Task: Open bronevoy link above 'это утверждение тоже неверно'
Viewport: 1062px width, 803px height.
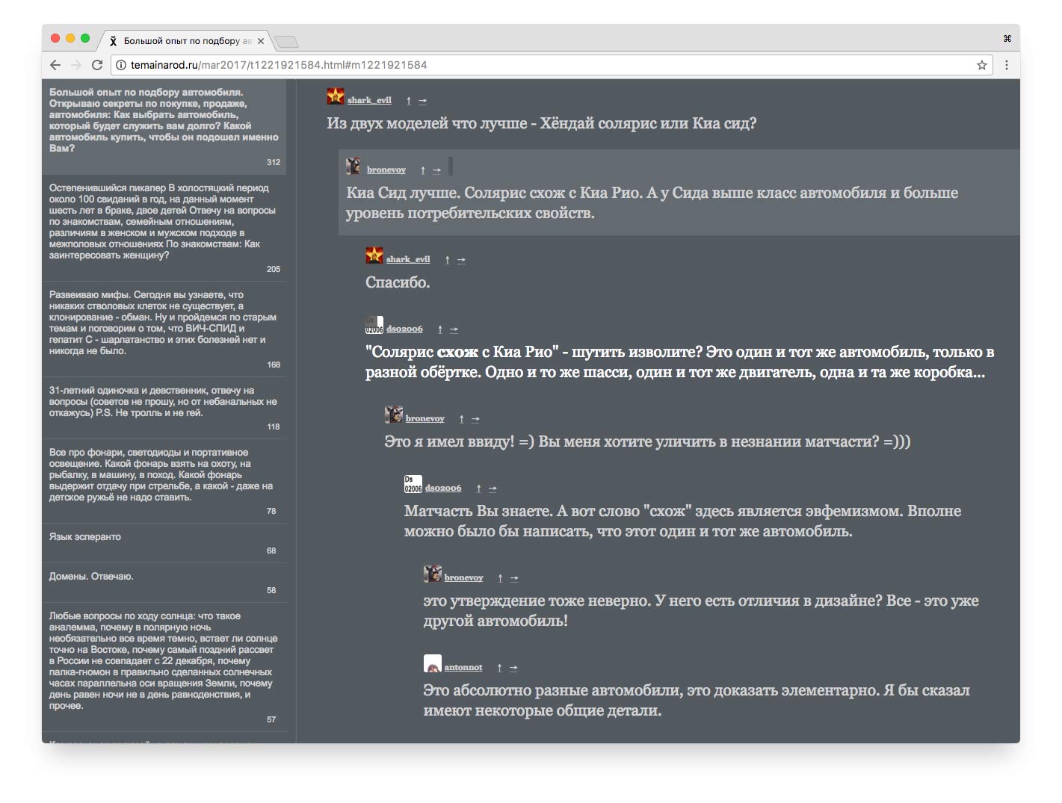Action: [464, 577]
